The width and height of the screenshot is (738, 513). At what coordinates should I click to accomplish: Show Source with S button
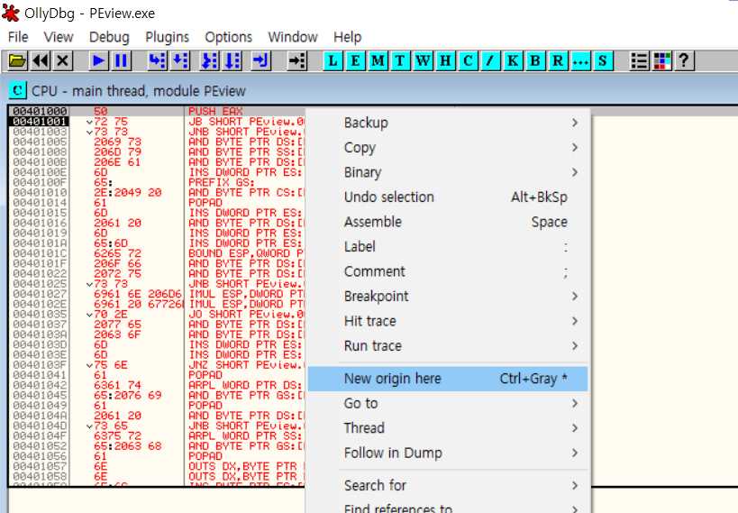coord(603,60)
